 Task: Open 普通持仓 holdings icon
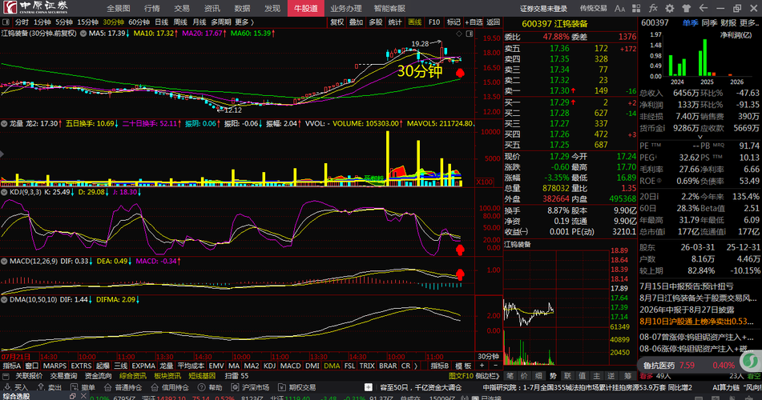pos(107,387)
